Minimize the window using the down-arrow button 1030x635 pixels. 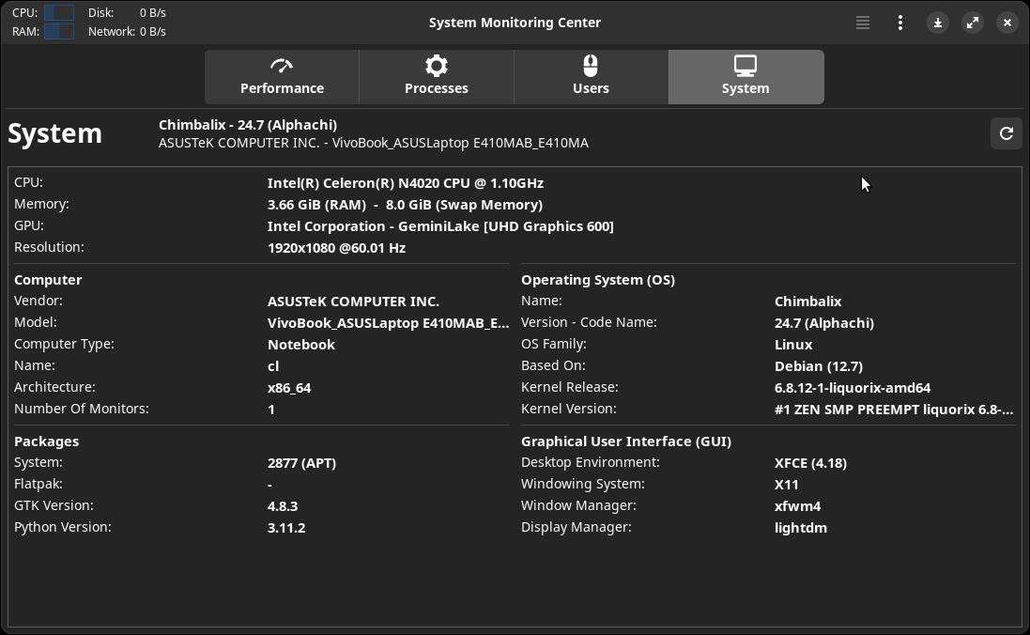[x=937, y=23]
